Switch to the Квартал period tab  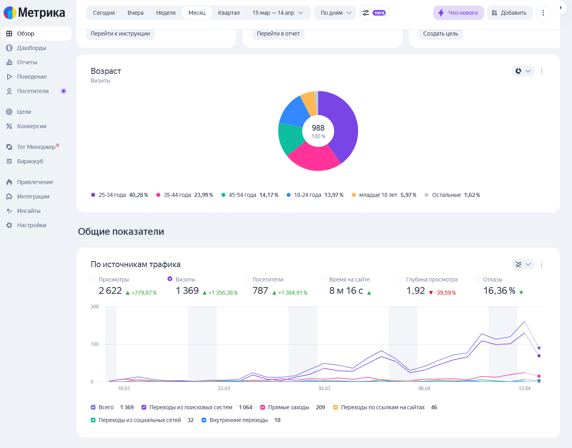(x=229, y=13)
